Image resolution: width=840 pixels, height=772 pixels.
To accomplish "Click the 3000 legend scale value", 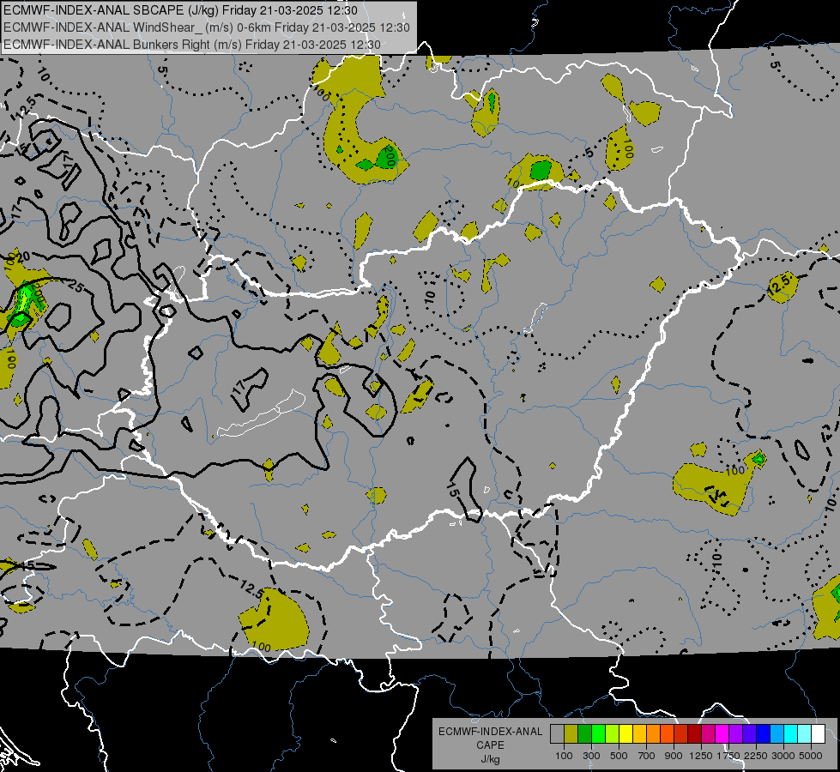I will [x=783, y=756].
